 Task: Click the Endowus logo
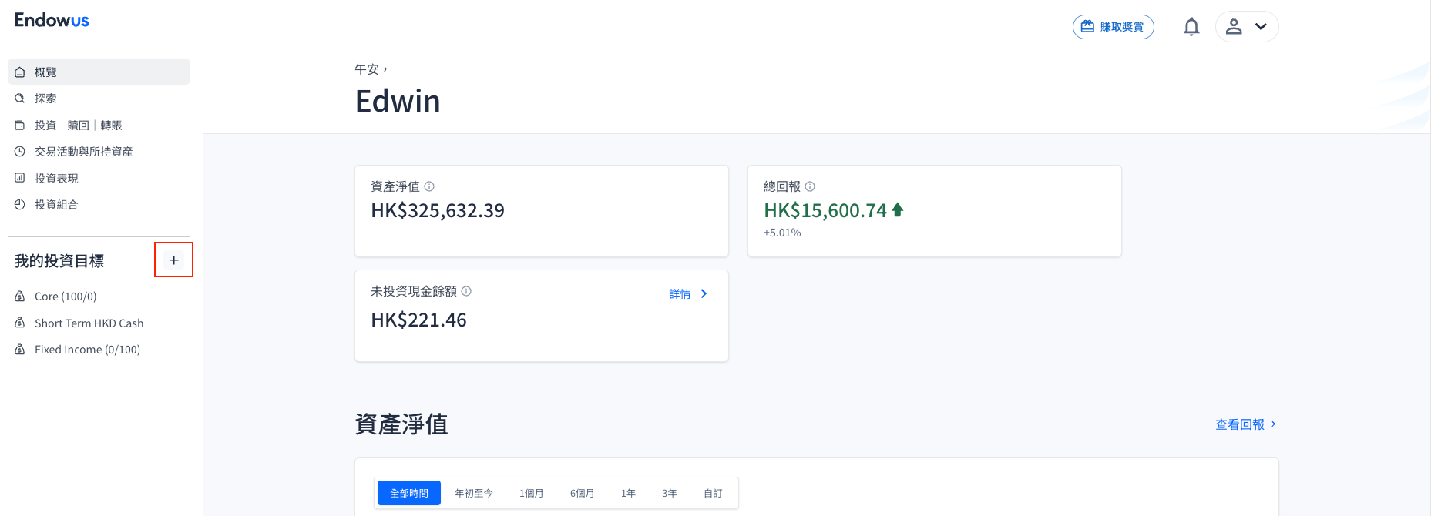click(x=52, y=20)
